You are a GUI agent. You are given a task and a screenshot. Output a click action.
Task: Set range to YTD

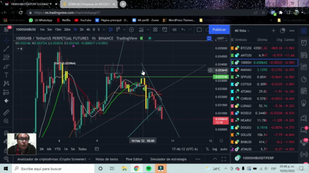pos(57,149)
